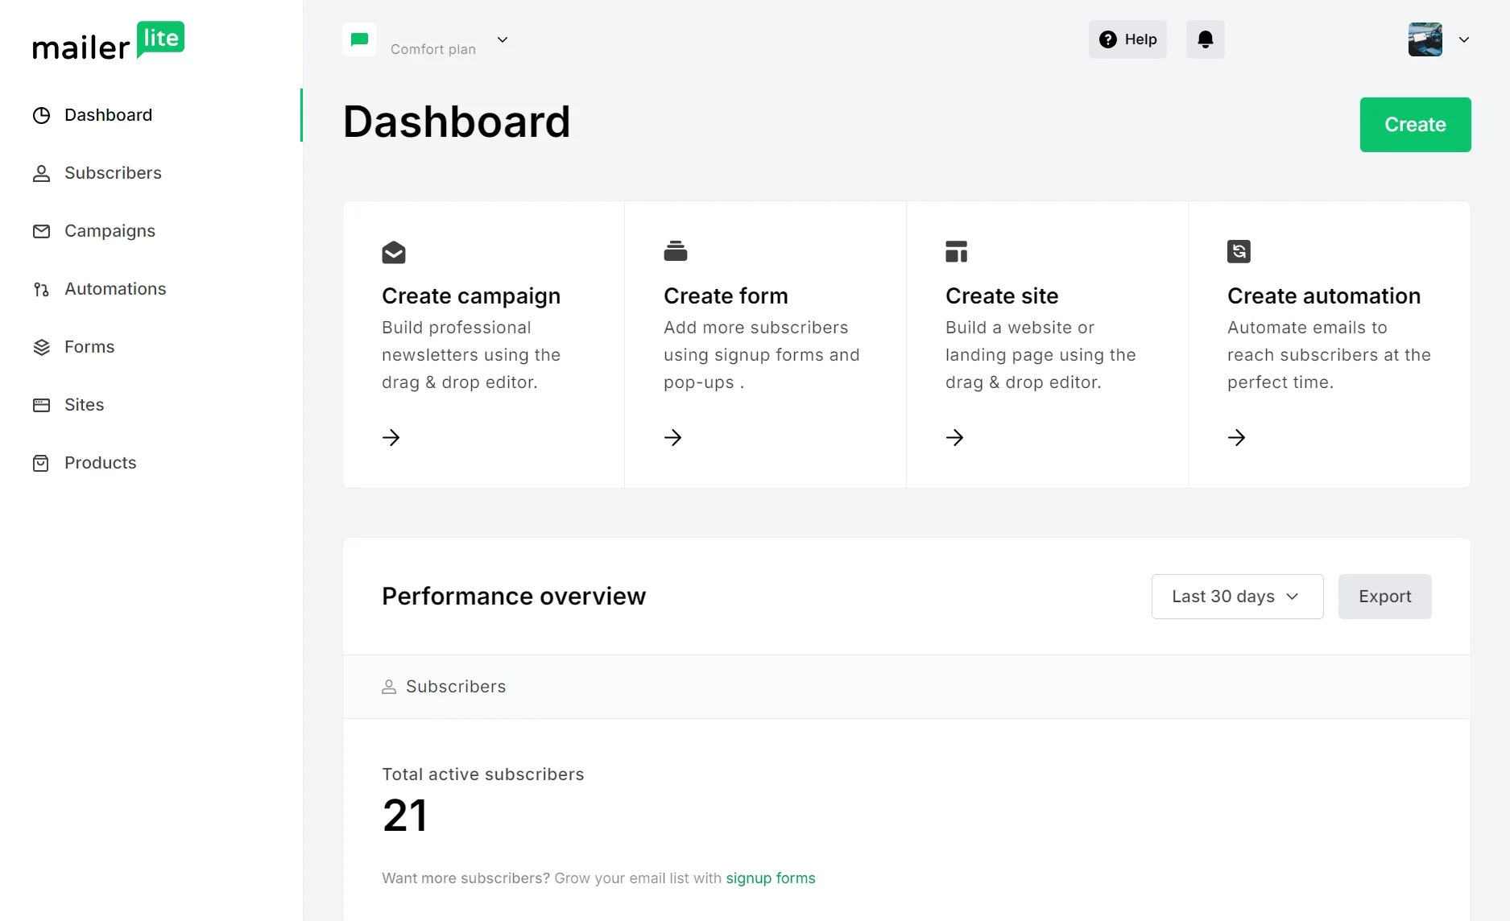The image size is (1510, 921).
Task: Click the arrow under Create site
Action: 955,437
